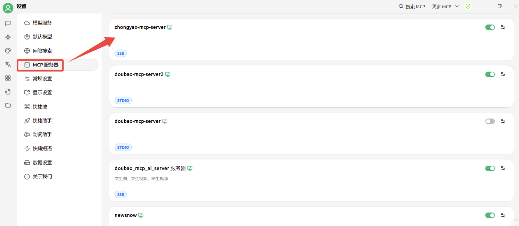The height and width of the screenshot is (226, 519).
Task: Open the doubao_mcp_ai_server 服务器 card
Action: pos(282,180)
